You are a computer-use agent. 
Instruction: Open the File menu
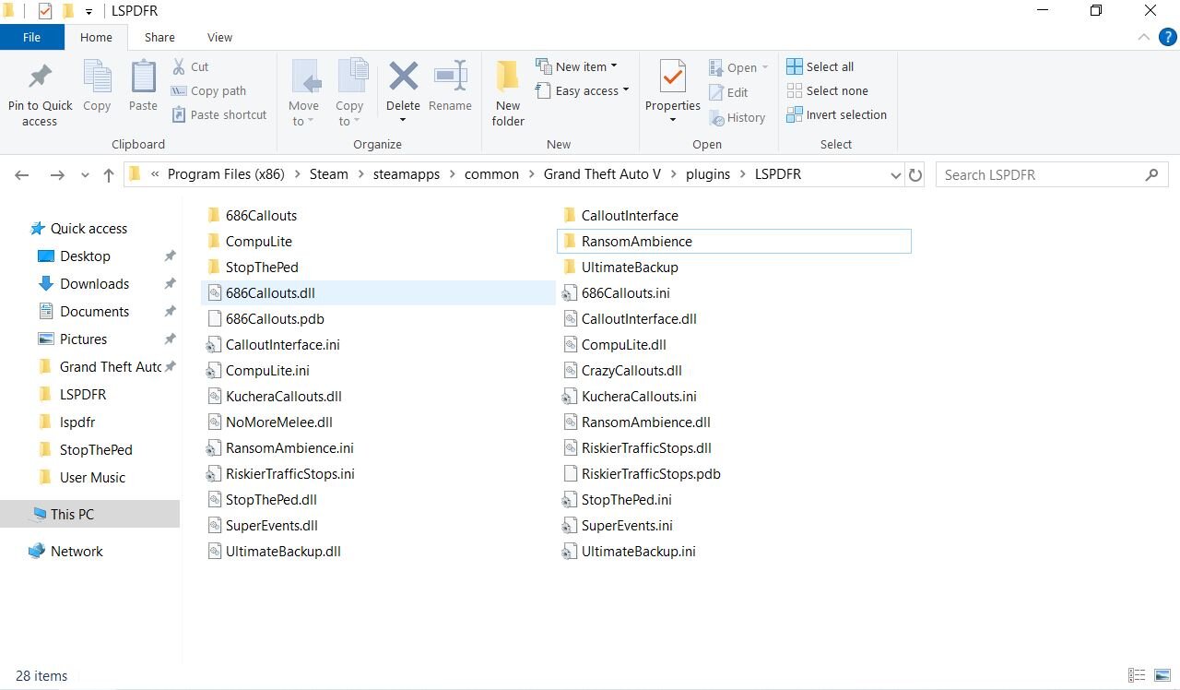tap(31, 38)
